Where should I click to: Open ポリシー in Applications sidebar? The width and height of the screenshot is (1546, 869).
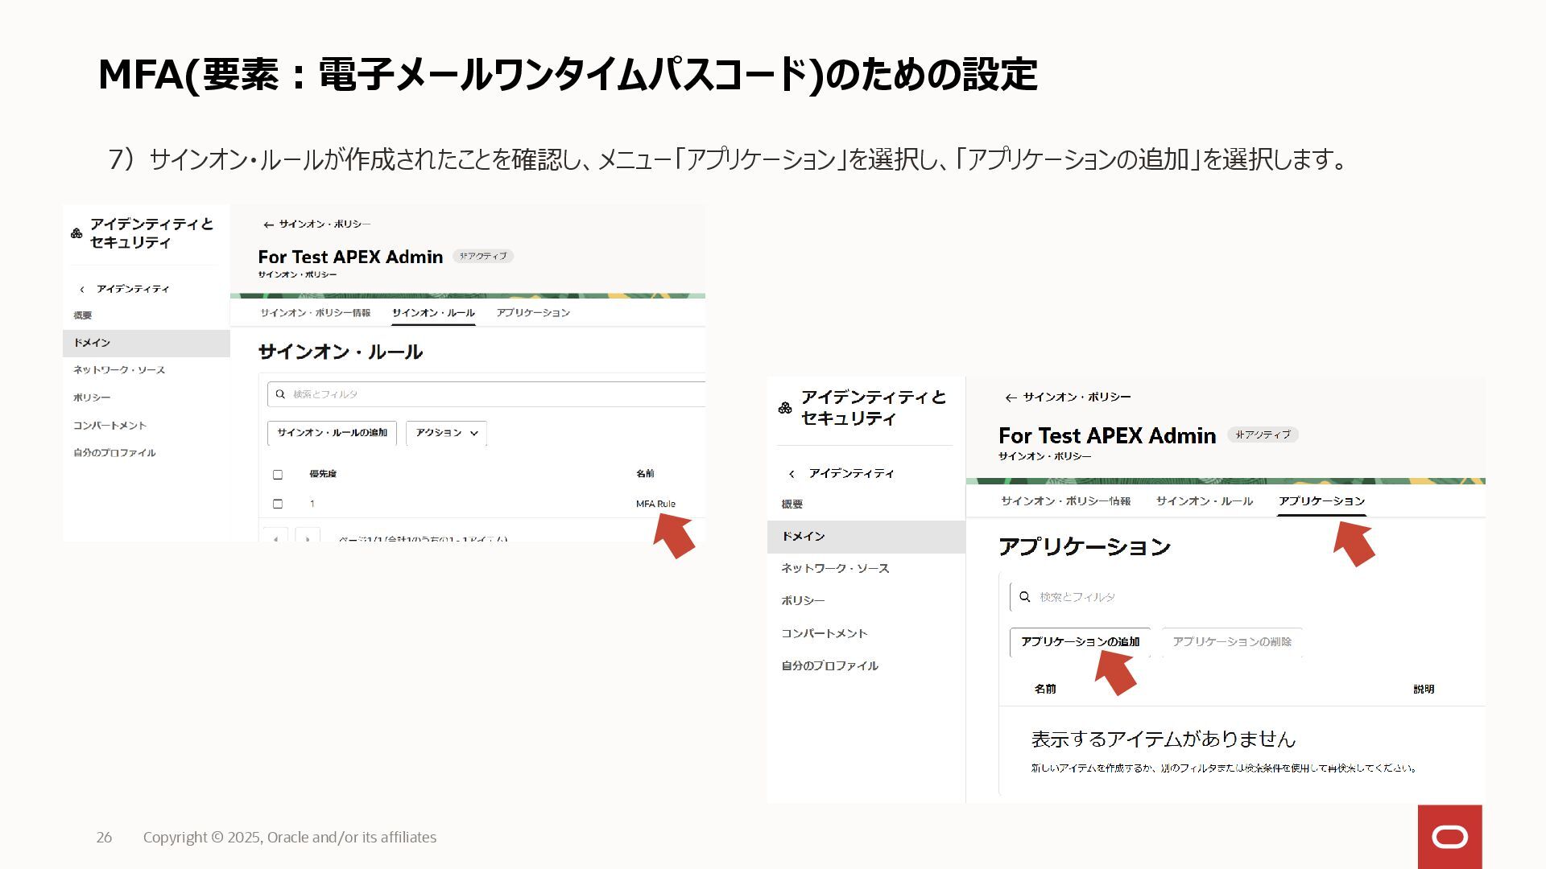click(x=803, y=601)
